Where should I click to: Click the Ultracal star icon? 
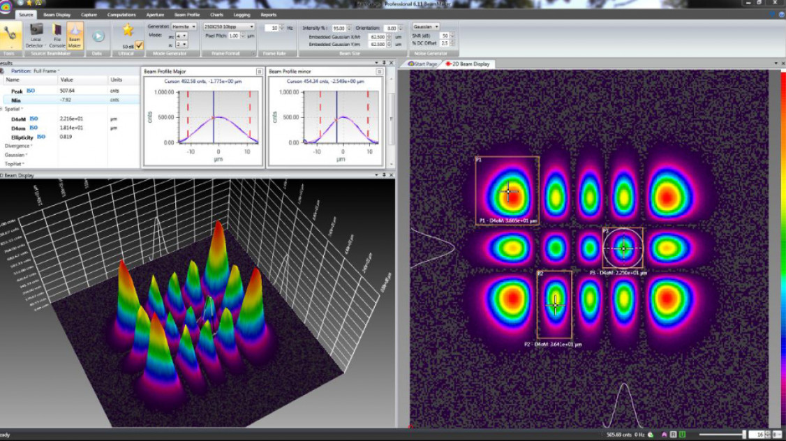click(x=128, y=30)
